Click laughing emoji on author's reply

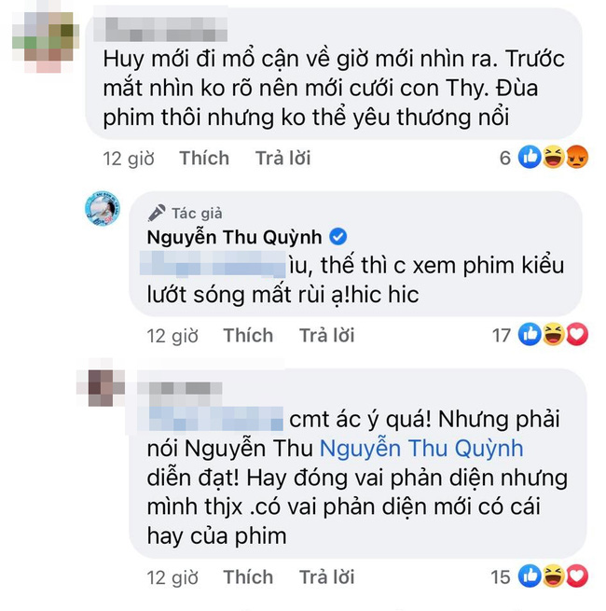554,334
